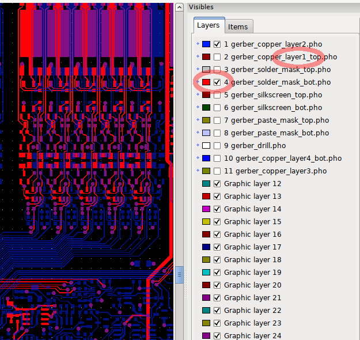
Task: Uncheck the Graphic layer 12 checkbox
Action: 217,184
